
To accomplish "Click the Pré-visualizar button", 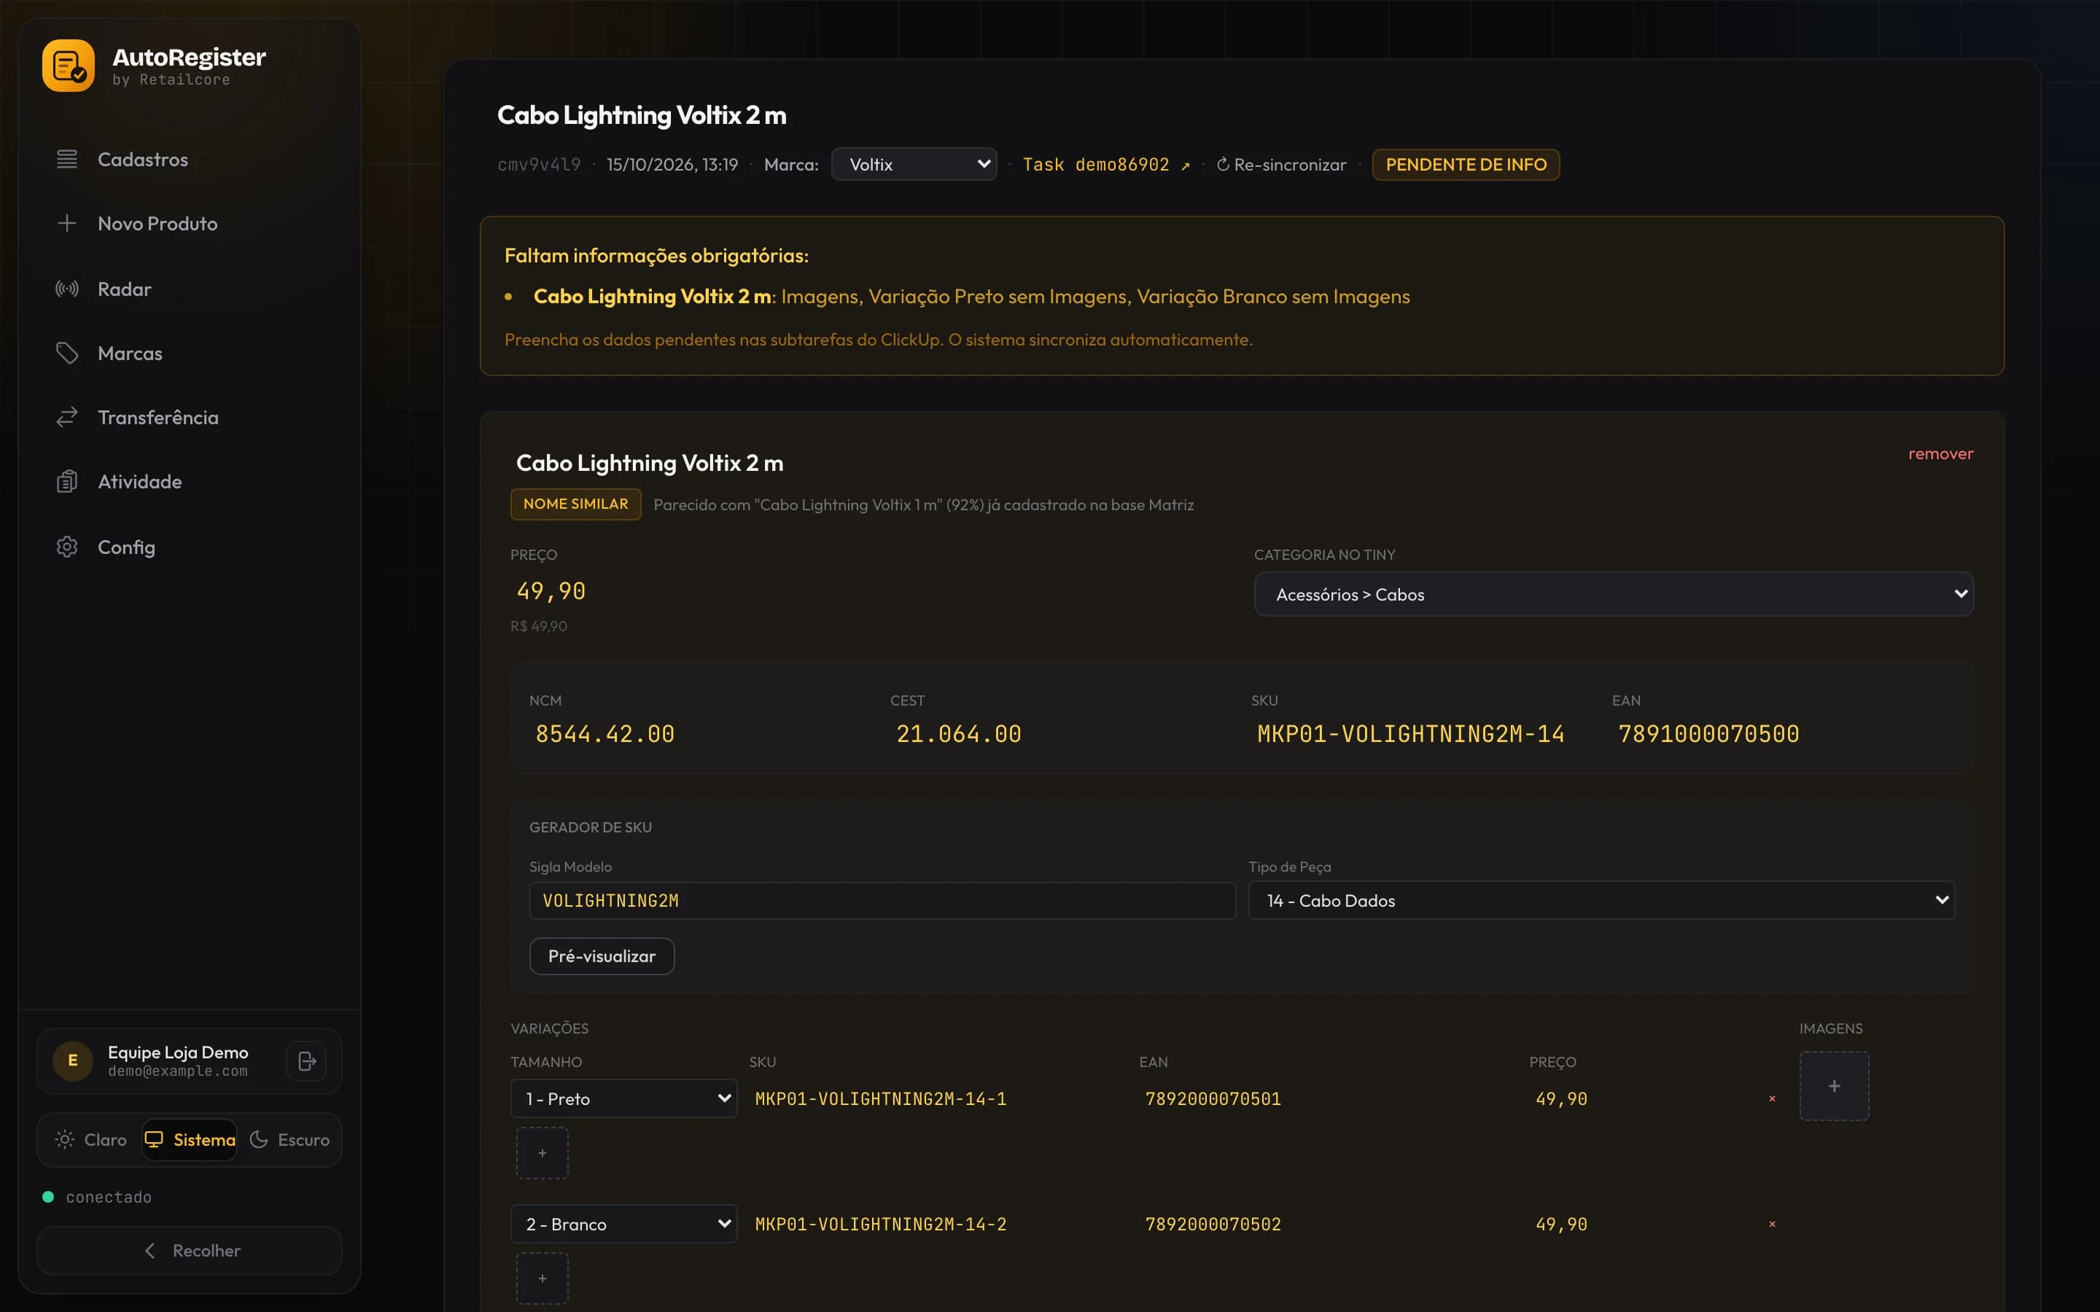I will coord(602,956).
